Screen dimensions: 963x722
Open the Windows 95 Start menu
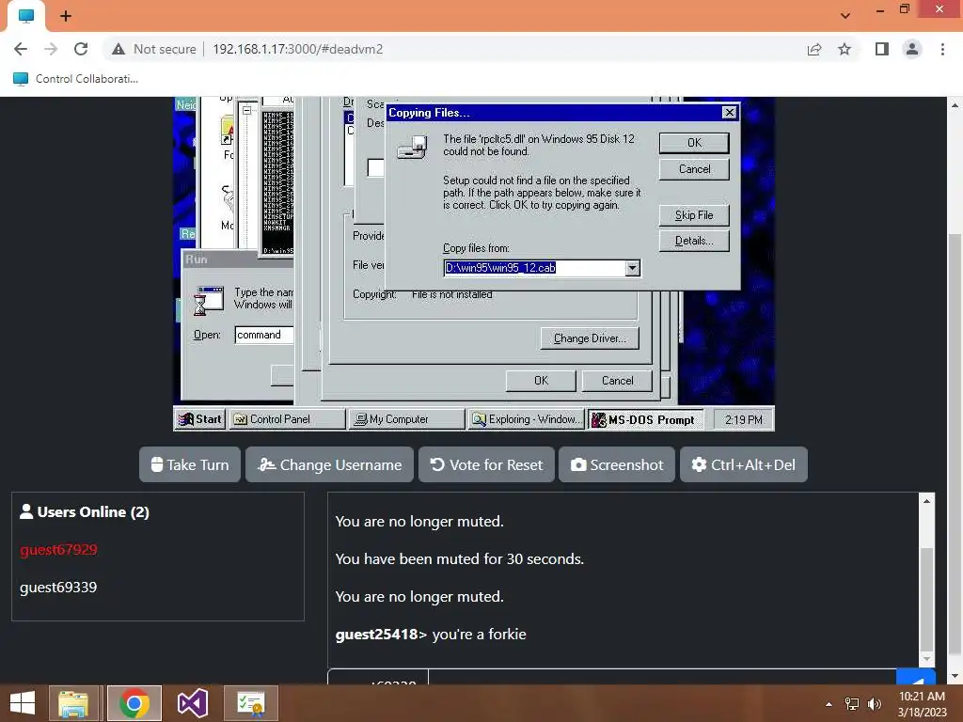200,419
